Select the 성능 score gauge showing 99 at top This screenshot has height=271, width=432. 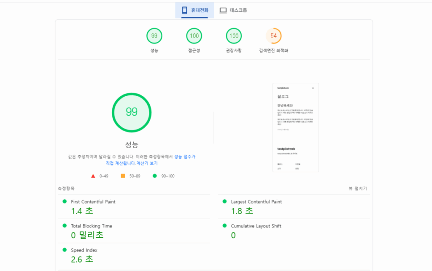[x=154, y=36]
